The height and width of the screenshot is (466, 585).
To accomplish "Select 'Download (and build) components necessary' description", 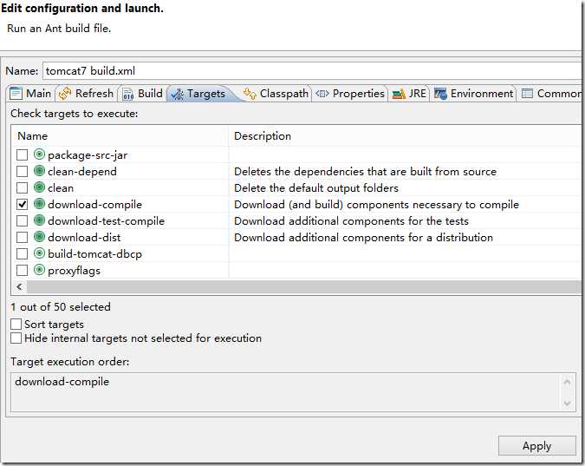I will pos(377,205).
